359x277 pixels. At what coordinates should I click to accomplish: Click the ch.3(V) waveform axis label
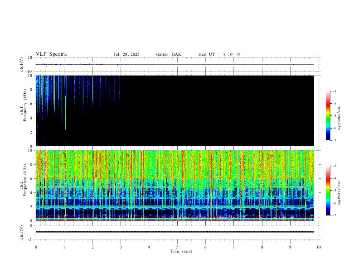pos(22,232)
